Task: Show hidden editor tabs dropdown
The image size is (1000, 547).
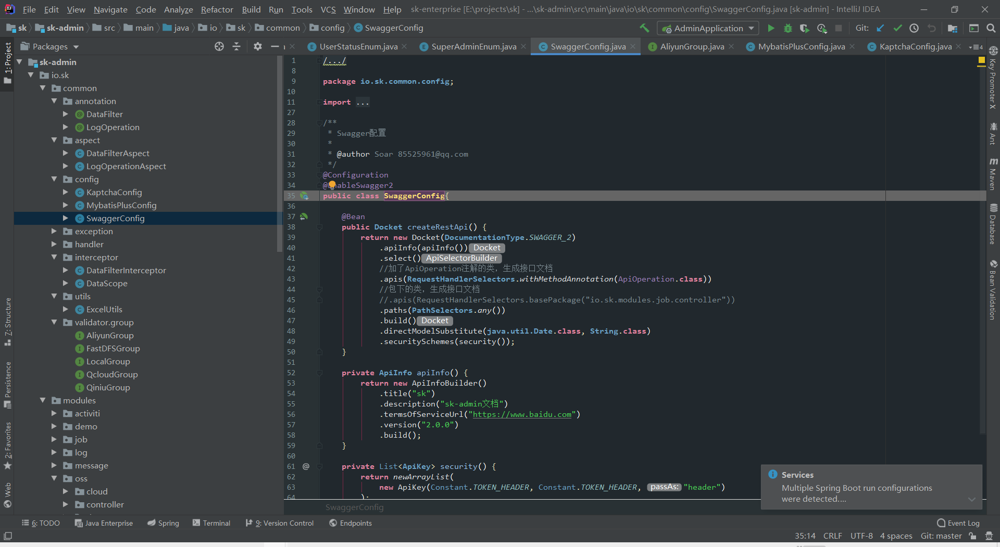Action: coord(976,47)
